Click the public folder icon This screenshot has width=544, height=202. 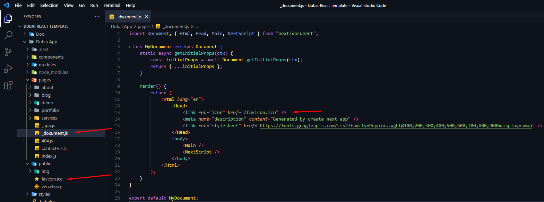tap(34, 164)
